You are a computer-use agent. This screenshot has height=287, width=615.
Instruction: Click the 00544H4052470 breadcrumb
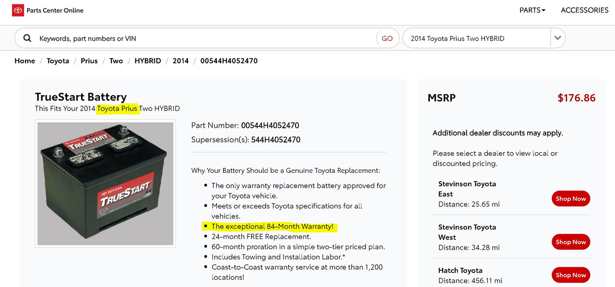229,61
